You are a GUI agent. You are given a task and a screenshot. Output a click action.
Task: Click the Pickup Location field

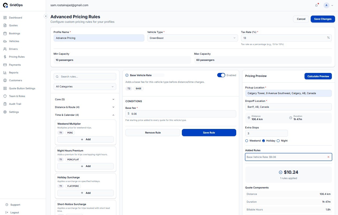(288, 93)
